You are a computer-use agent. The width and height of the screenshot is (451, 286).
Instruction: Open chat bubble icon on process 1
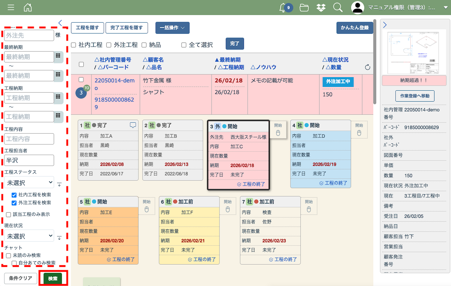tap(133, 125)
